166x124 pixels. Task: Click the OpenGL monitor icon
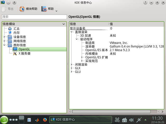click(15, 49)
